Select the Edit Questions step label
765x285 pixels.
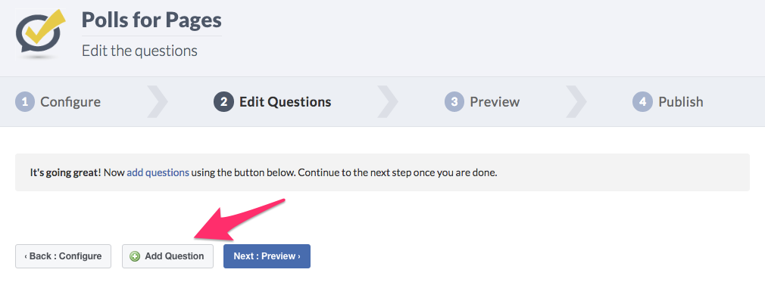[x=285, y=102]
